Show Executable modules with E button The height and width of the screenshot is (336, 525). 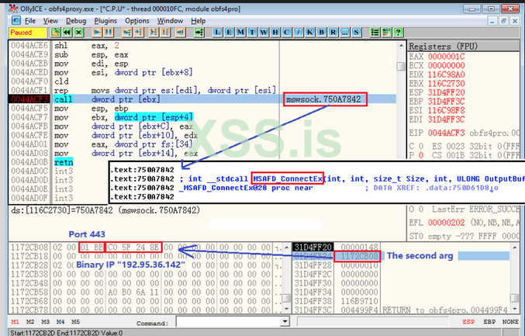[229, 33]
